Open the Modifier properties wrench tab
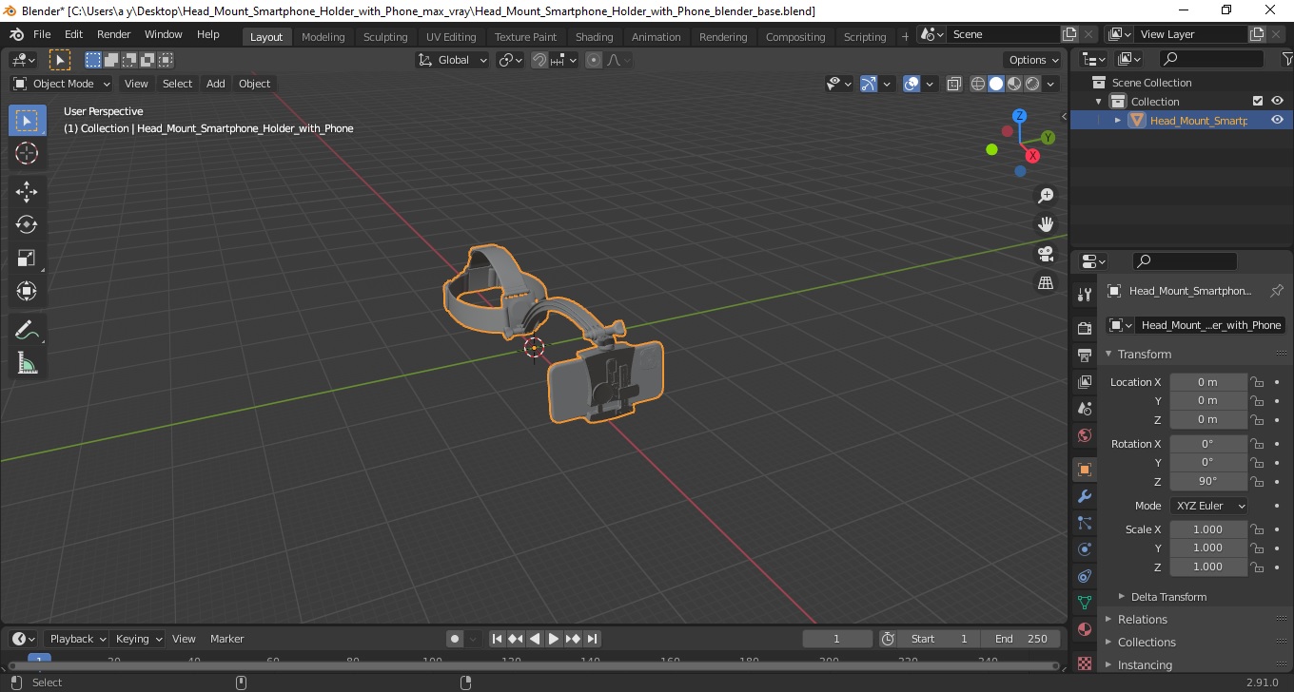 [1084, 496]
